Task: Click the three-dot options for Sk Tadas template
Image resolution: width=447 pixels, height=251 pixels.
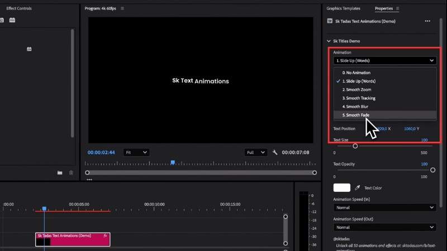Action: 427,21
